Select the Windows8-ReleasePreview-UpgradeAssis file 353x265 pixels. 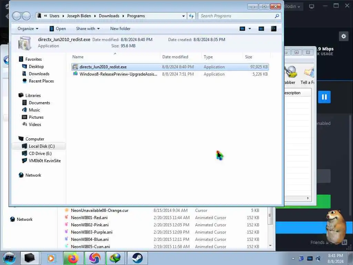click(170, 74)
